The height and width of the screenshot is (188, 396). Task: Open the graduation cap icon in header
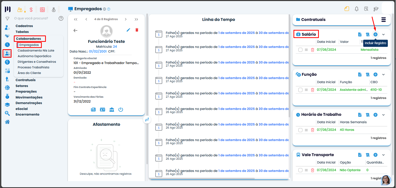coord(376,9)
